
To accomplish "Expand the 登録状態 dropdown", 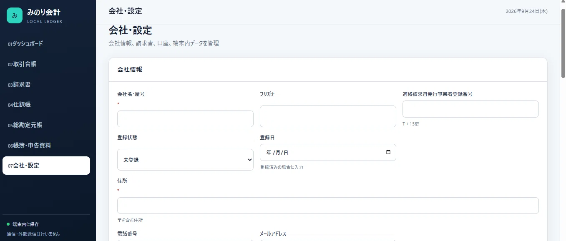I will click(185, 160).
